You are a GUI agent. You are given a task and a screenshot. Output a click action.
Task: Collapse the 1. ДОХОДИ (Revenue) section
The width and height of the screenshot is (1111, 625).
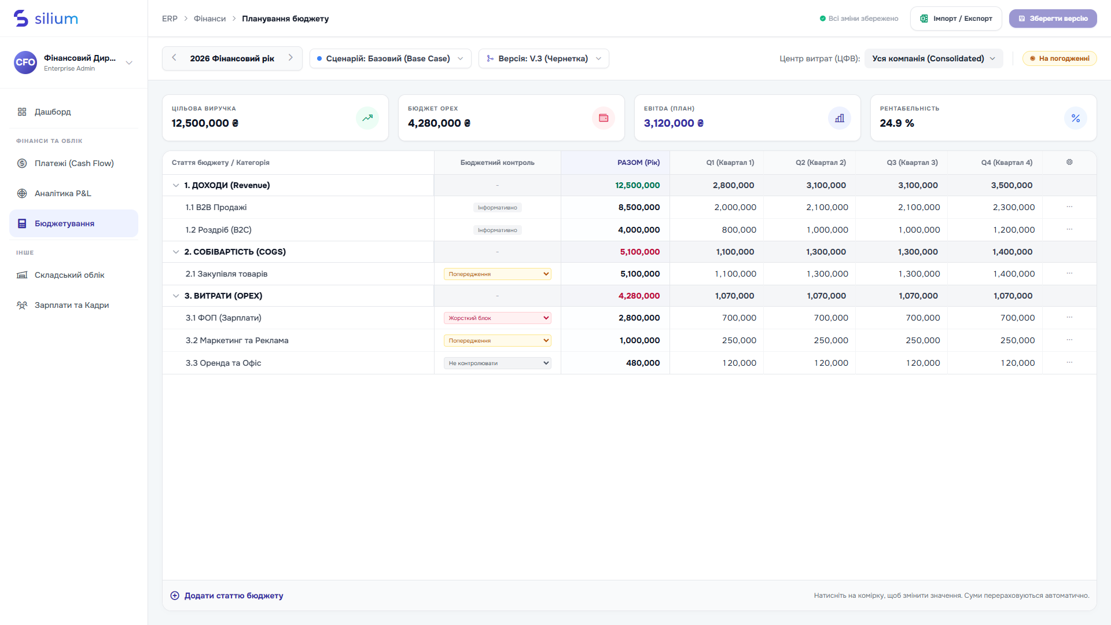[x=176, y=185]
